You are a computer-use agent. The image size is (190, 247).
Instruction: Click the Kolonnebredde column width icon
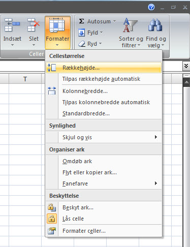tap(52, 91)
